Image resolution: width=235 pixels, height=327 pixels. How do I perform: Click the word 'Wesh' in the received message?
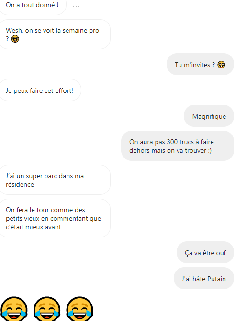(x=14, y=31)
